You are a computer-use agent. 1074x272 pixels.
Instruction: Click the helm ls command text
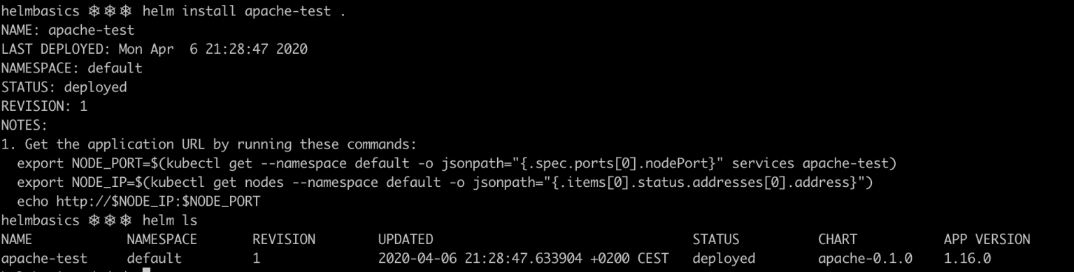pos(170,220)
